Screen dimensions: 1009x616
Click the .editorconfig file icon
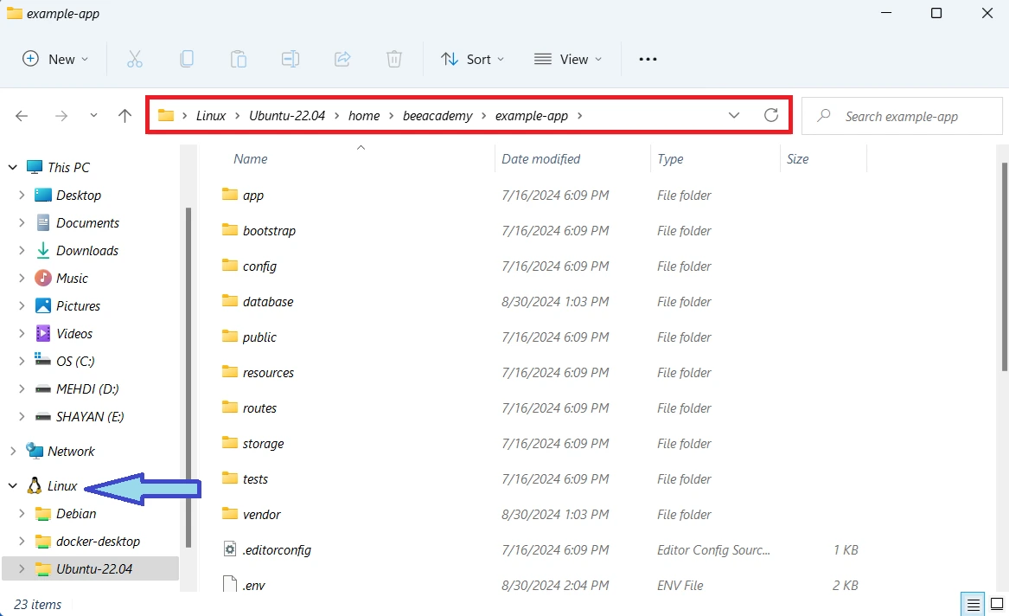230,549
